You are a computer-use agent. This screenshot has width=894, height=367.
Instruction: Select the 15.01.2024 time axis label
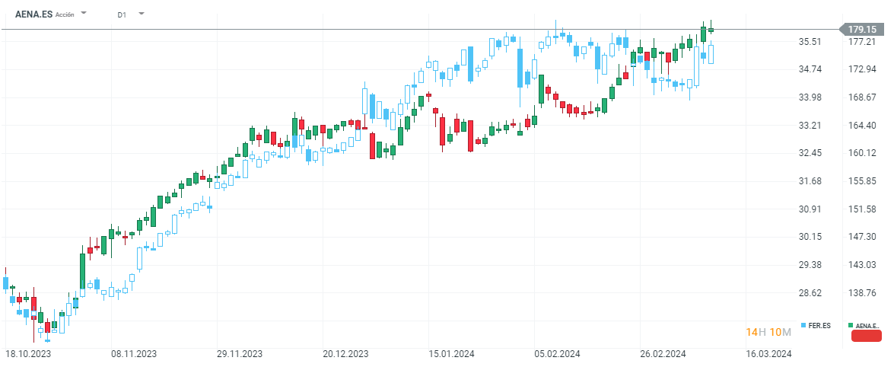(x=452, y=354)
